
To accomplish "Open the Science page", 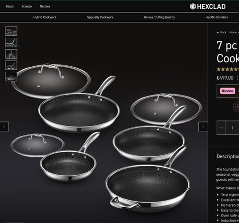I will (27, 6).
